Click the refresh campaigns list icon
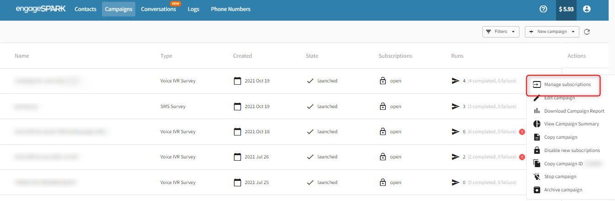Screen dimensions: 615x201 [x=587, y=32]
